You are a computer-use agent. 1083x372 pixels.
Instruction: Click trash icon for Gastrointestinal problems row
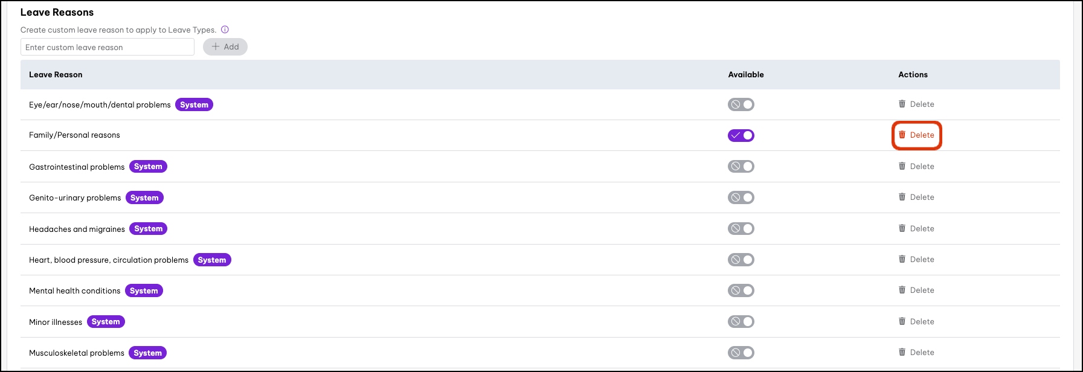902,166
